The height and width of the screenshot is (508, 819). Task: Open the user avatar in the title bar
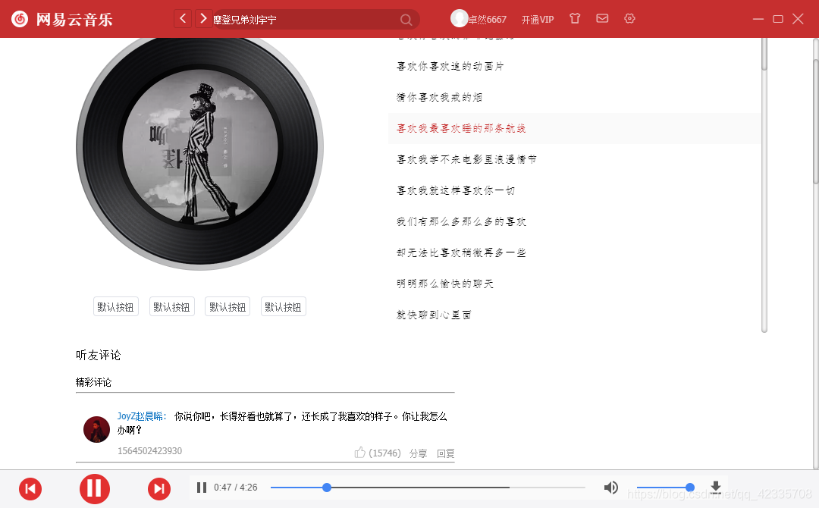[x=459, y=18]
